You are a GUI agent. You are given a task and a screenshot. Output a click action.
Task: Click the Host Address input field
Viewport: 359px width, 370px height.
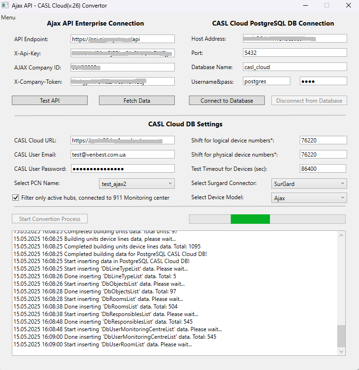pos(295,38)
